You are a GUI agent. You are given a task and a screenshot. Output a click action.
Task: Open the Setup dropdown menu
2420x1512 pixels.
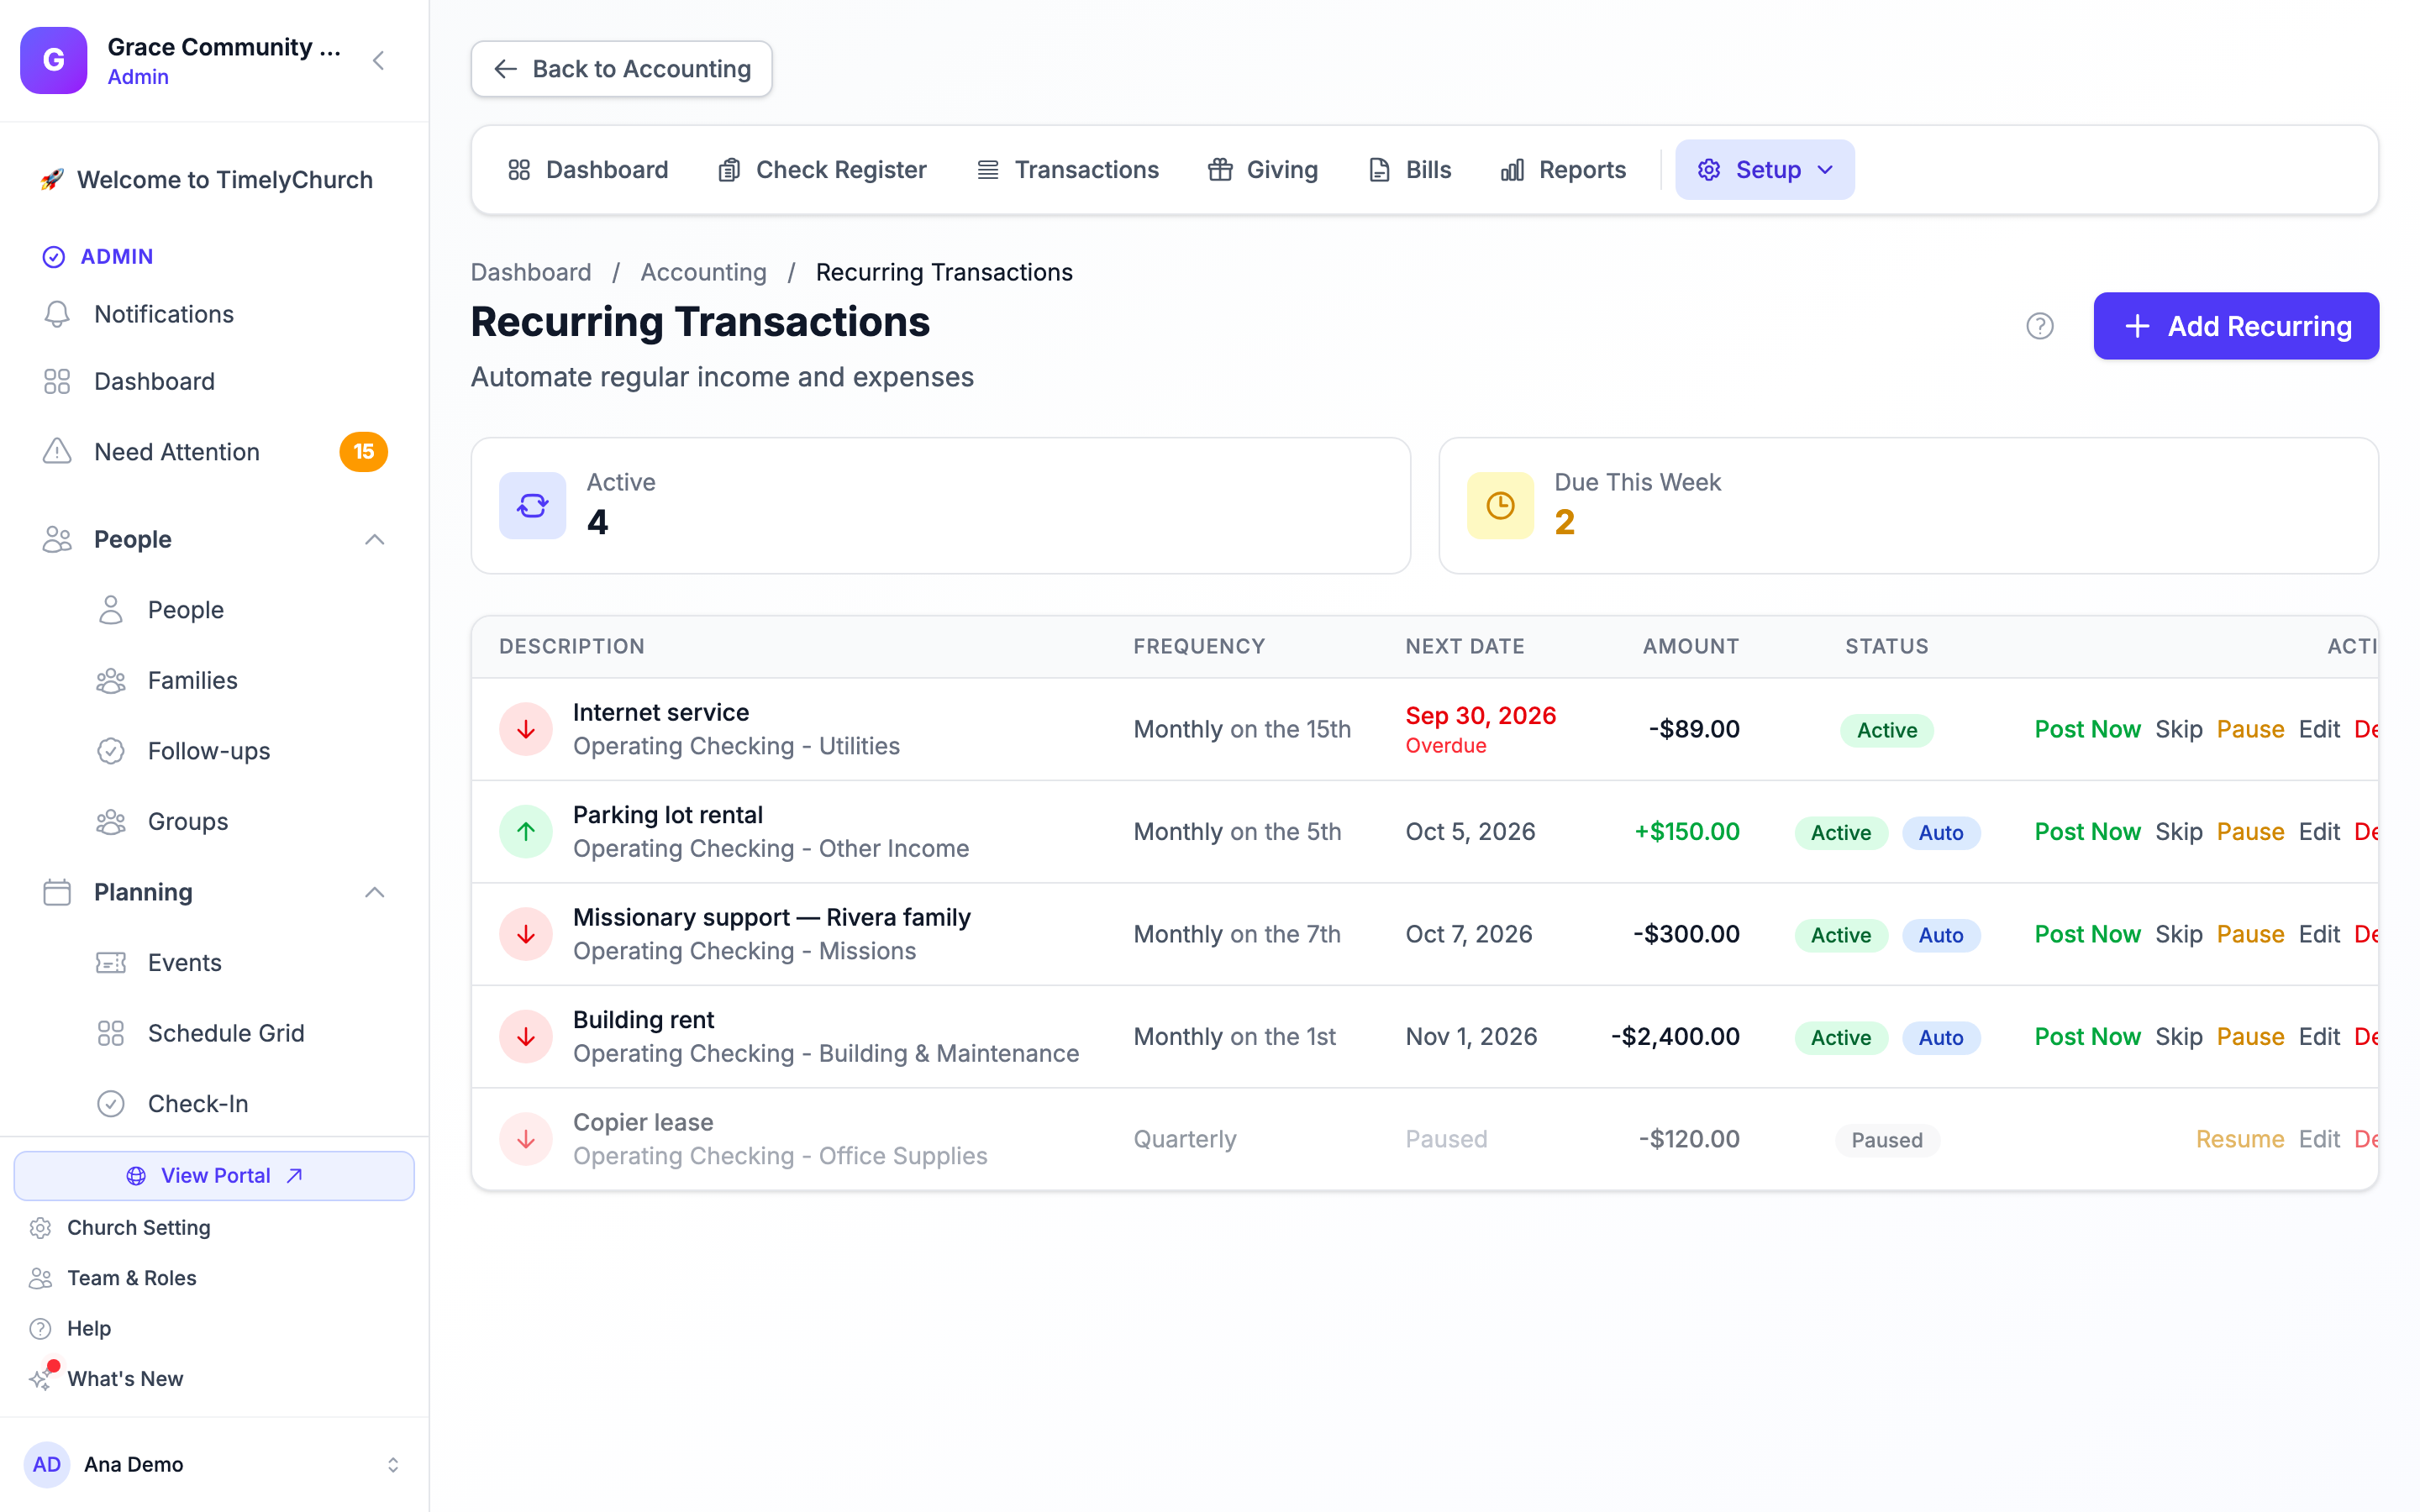pos(1764,170)
